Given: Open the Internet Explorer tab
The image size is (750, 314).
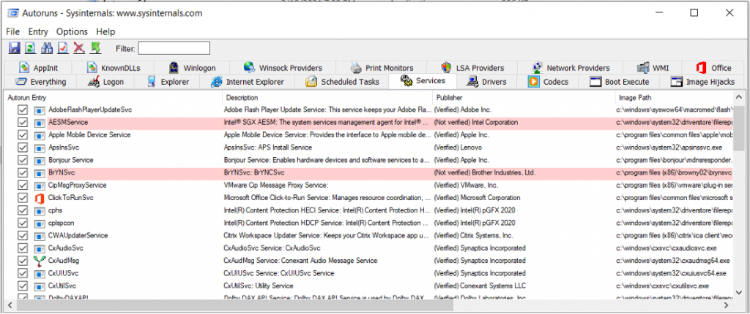Looking at the screenshot, I should pos(248,82).
